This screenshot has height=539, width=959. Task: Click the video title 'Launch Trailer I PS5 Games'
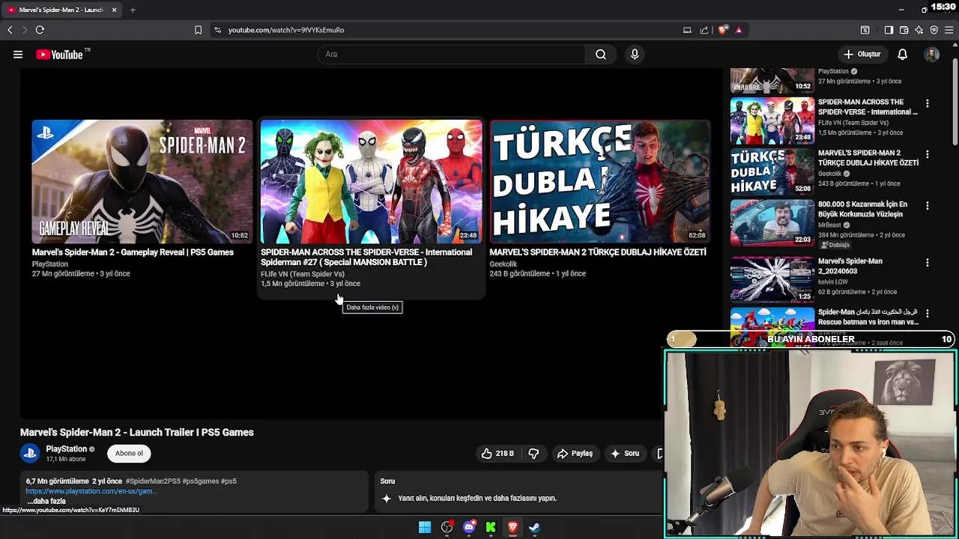pos(137,432)
